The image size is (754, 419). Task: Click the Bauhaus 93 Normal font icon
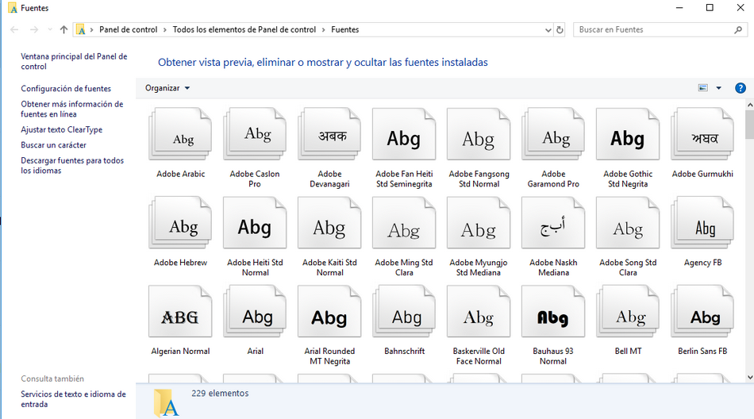pos(553,314)
